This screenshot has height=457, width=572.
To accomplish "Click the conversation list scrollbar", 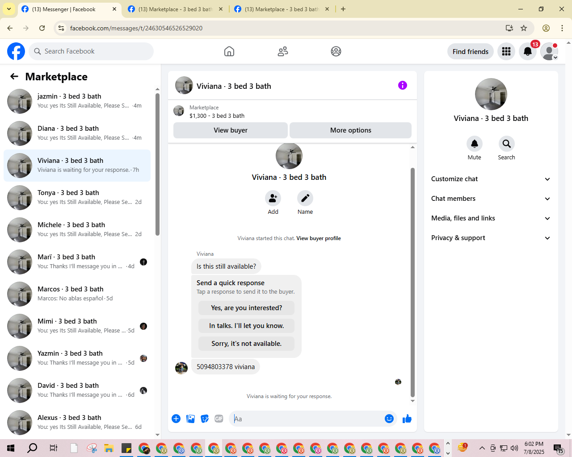I will pos(157,164).
